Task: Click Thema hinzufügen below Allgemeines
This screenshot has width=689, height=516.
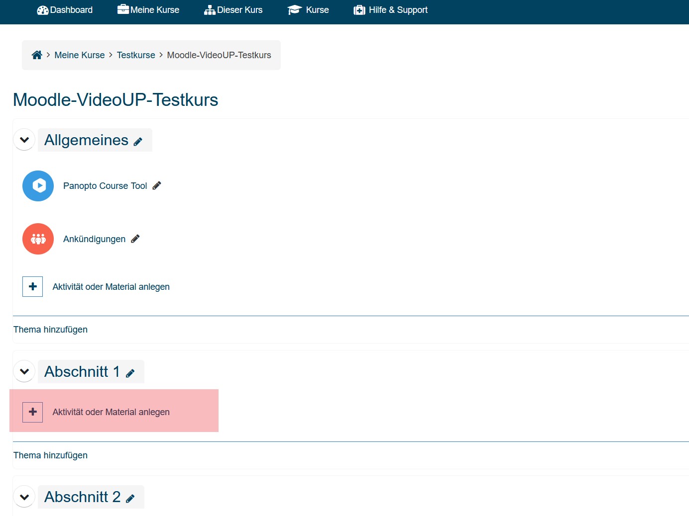Action: (50, 330)
